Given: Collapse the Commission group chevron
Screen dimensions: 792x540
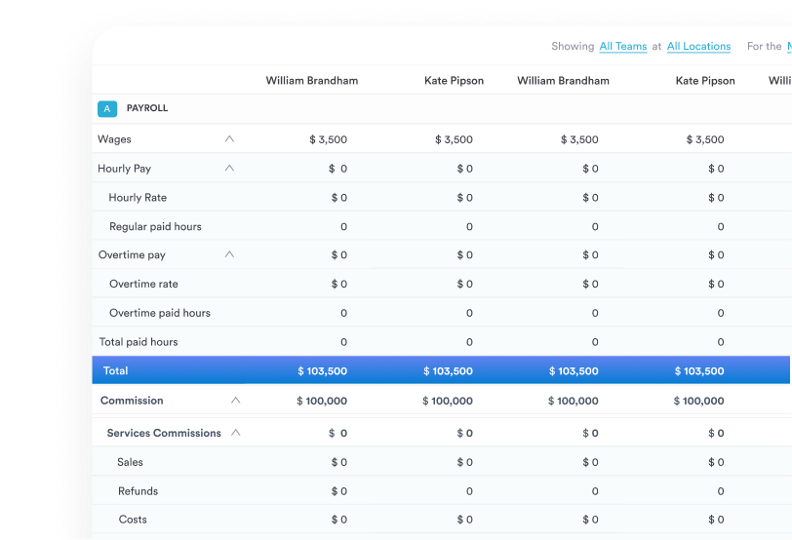Looking at the screenshot, I should [235, 401].
